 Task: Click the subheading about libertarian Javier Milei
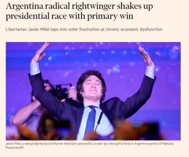pos(84,29)
